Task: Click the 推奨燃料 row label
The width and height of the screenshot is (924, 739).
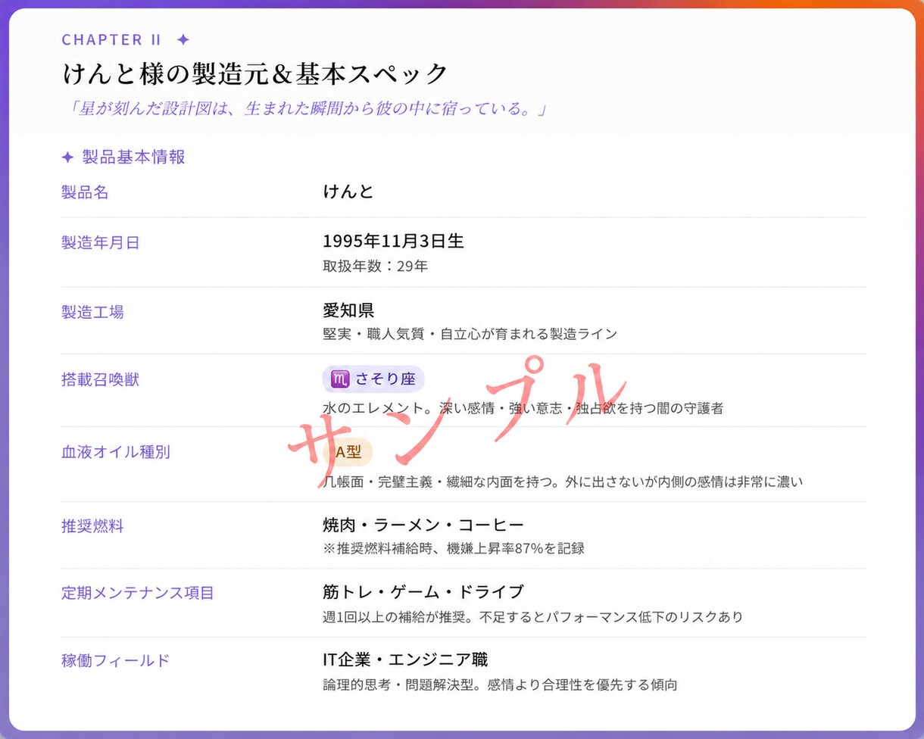Action: click(92, 526)
